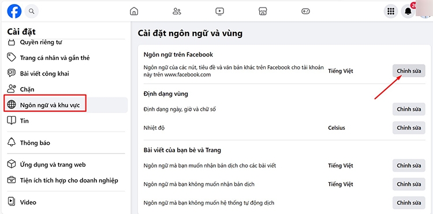Click Chỉnh sửa for Nhiệt độ
Viewport: 433px width, 214px height.
pyautogui.click(x=409, y=127)
